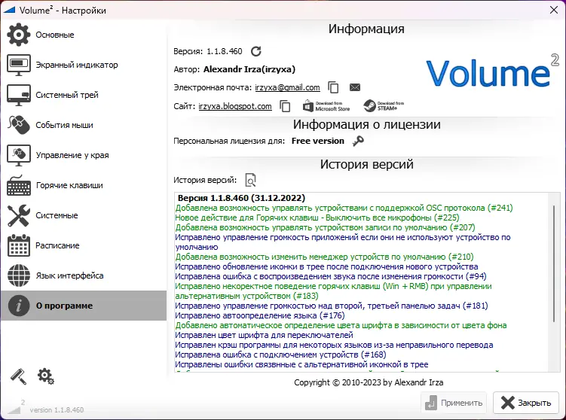Viewport: 566px width, 420px height.
Task: Click the mouse icon for События мыши
Action: click(x=18, y=125)
